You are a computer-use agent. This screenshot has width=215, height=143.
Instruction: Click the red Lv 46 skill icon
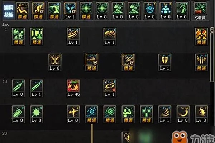point(73,88)
